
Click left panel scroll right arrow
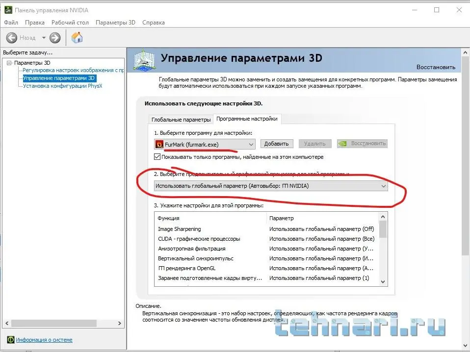120,323
